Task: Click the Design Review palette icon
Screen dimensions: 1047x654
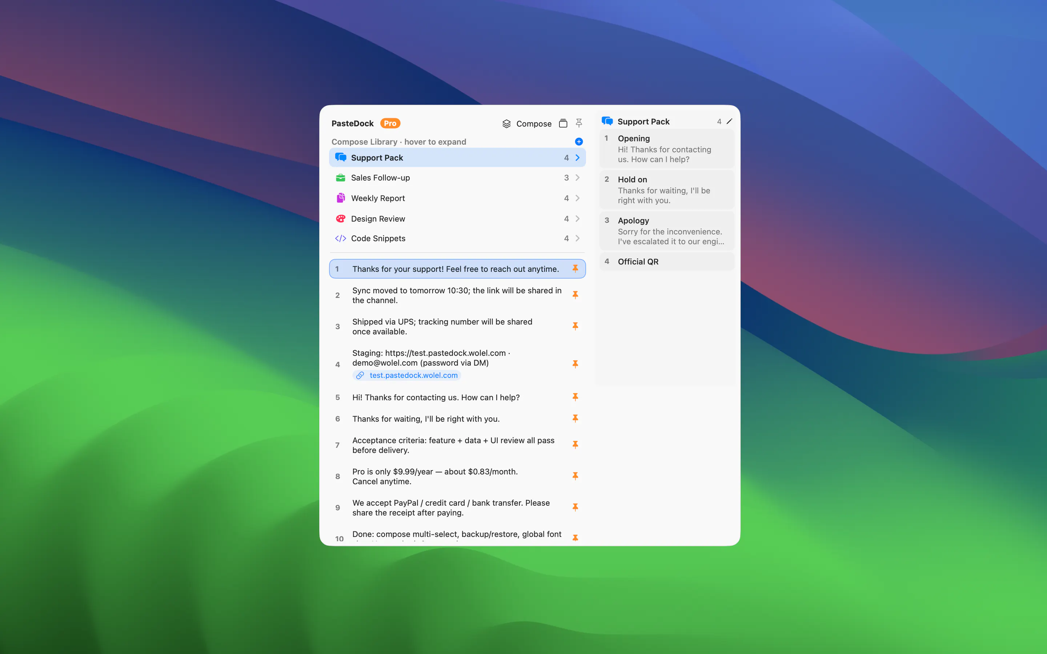Action: coord(341,218)
